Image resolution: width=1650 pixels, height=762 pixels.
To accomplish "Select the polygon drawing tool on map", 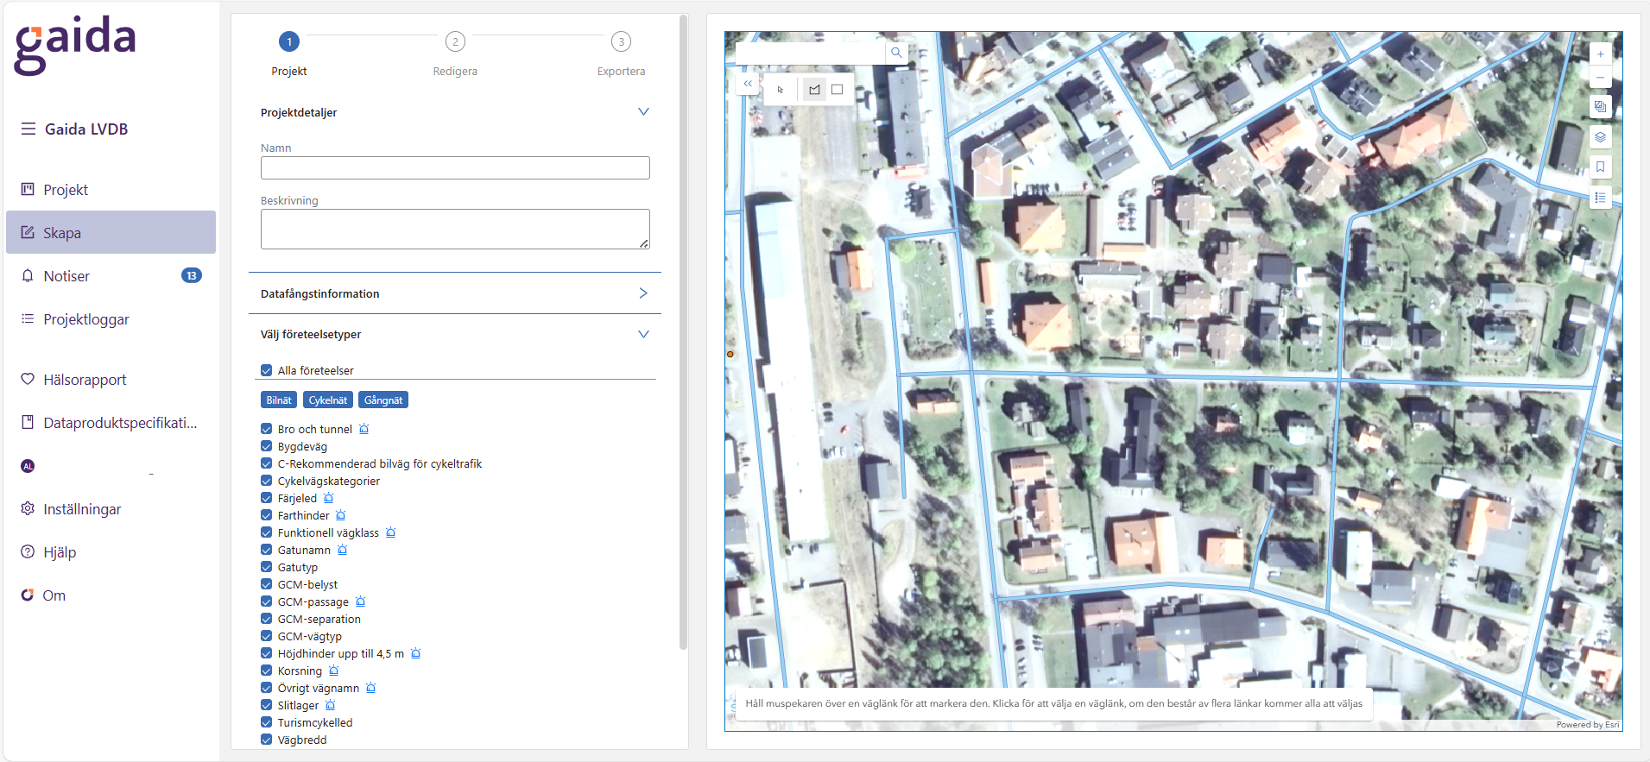I will 814,90.
